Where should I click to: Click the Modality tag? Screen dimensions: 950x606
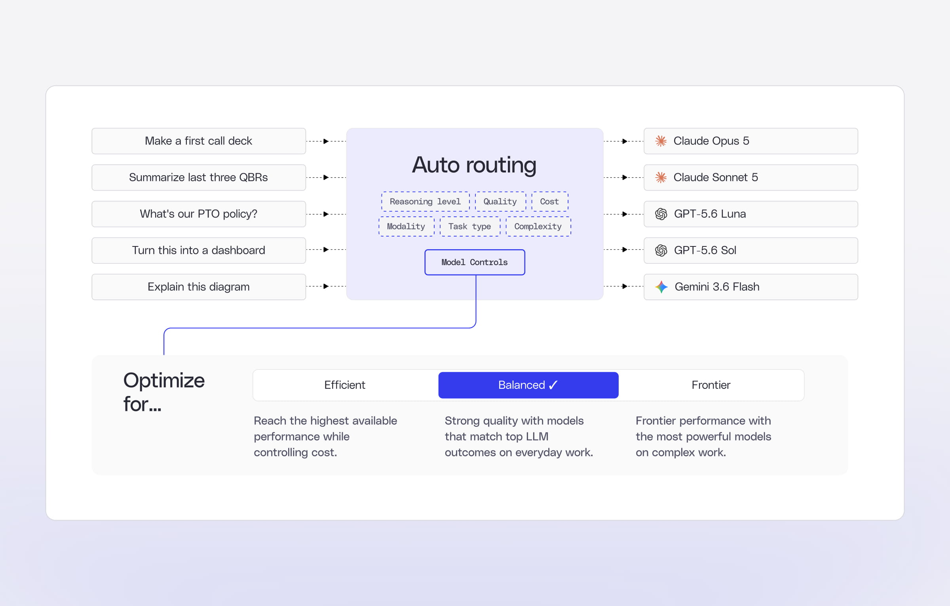(x=406, y=227)
